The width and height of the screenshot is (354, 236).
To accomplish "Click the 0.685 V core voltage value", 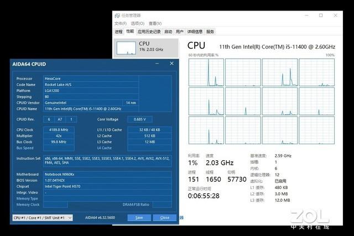I will tap(140, 119).
